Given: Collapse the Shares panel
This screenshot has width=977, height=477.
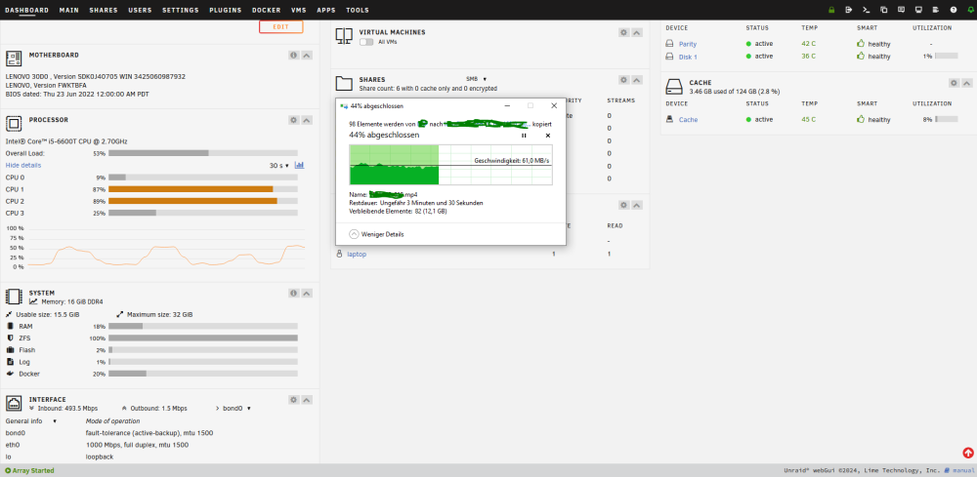Looking at the screenshot, I should click(637, 80).
